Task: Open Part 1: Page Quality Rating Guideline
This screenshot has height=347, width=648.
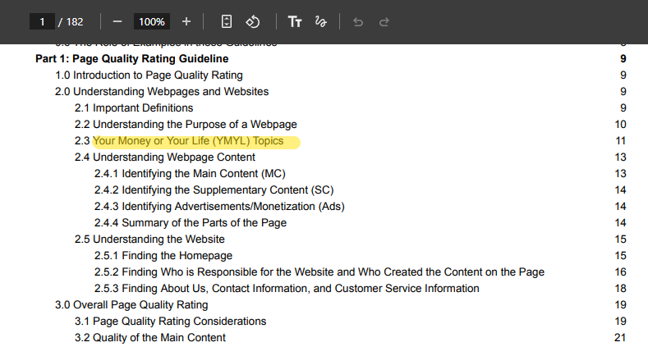Action: click(132, 58)
